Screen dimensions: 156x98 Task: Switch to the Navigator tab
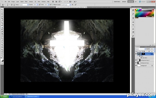(145, 8)
